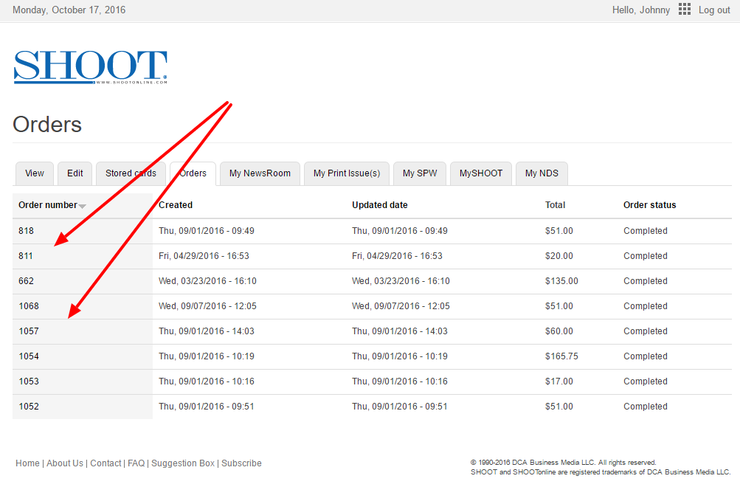The image size is (740, 487).
Task: Open order number 1068
Action: [29, 305]
